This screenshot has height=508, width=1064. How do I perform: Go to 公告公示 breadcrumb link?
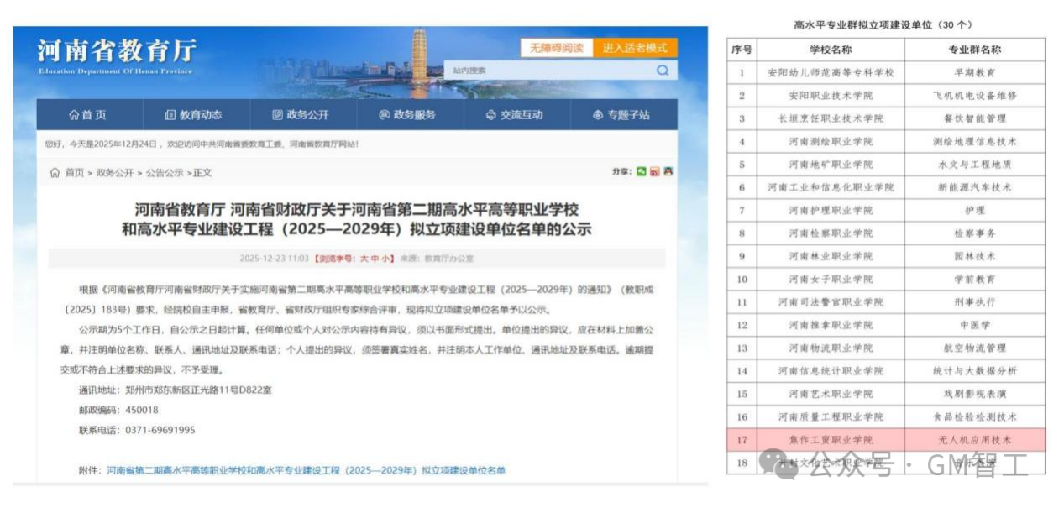(165, 173)
